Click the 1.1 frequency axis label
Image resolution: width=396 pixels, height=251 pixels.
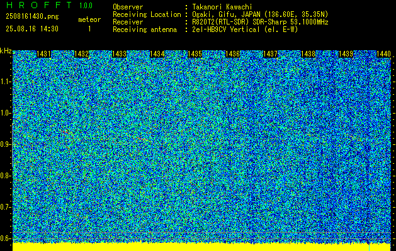tap(6, 82)
